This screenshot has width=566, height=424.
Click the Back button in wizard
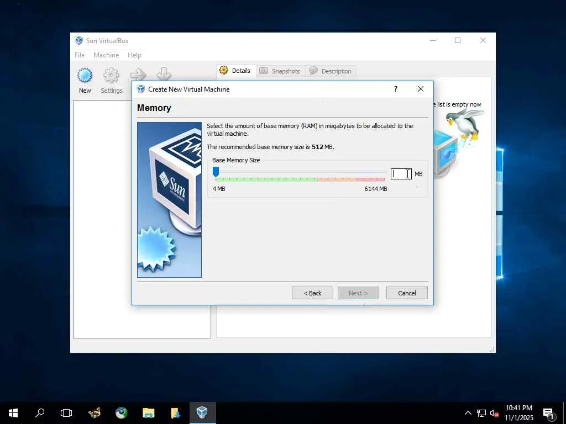313,293
